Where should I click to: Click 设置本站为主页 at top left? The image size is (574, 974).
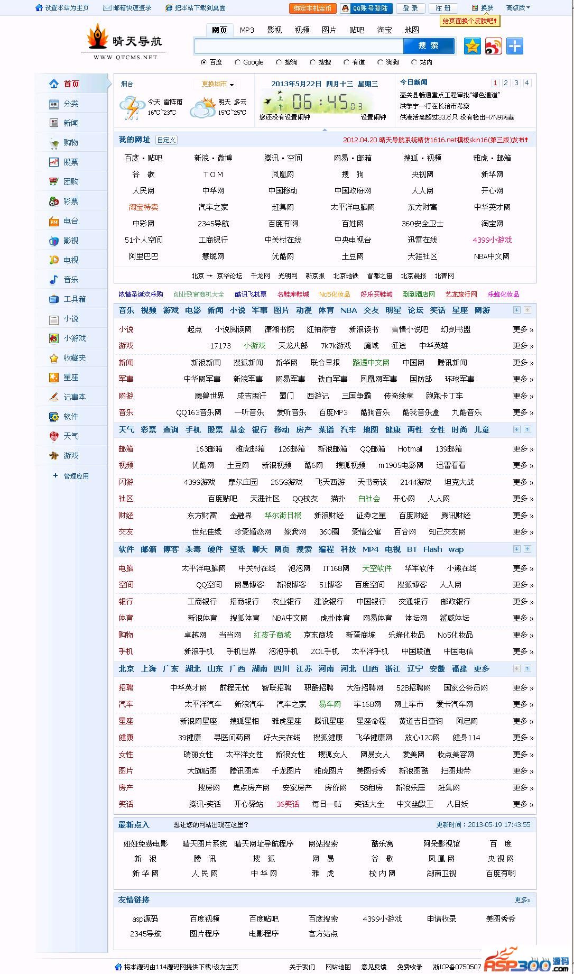pos(62,8)
